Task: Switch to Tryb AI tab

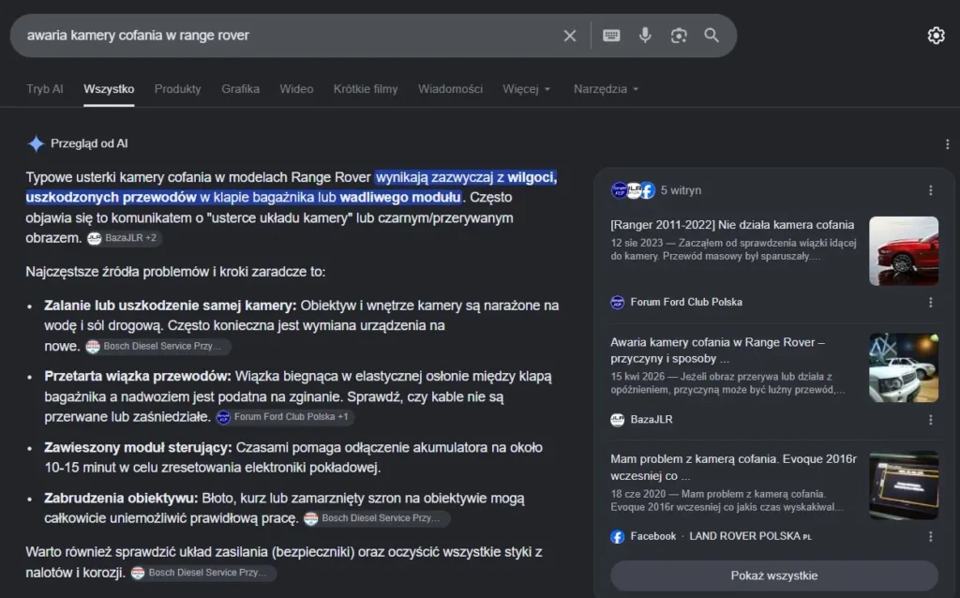Action: 45,89
